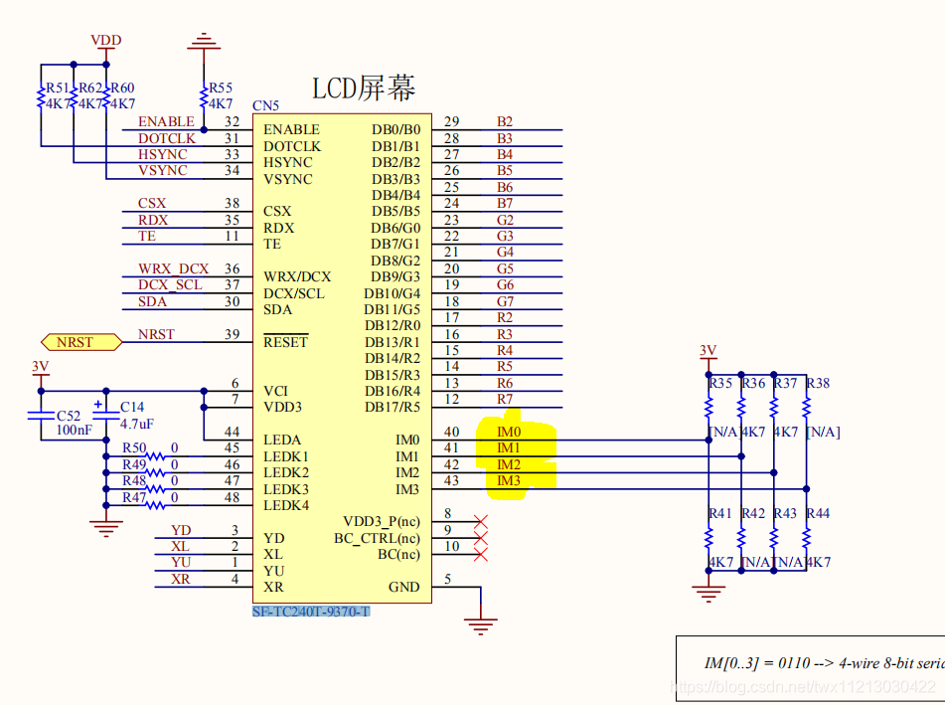The height and width of the screenshot is (705, 945).
Task: Select the R44 resistor symbol
Action: click(x=807, y=538)
